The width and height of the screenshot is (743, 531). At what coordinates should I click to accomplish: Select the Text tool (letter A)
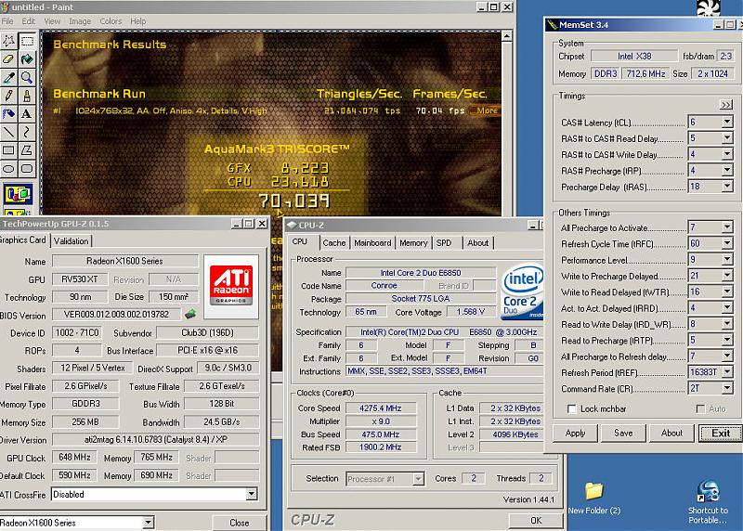27,113
